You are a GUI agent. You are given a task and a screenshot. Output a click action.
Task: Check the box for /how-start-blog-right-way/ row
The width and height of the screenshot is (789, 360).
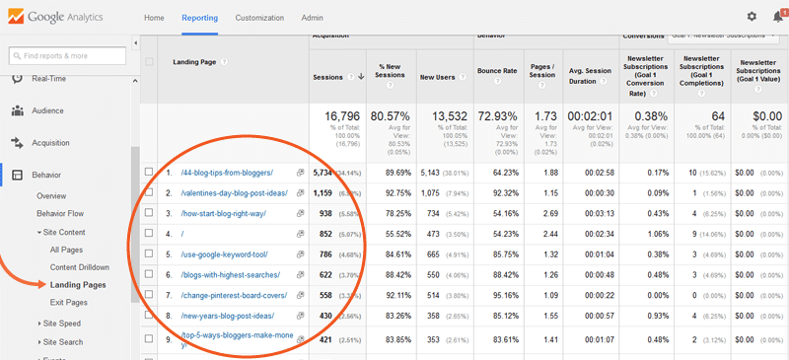149,212
